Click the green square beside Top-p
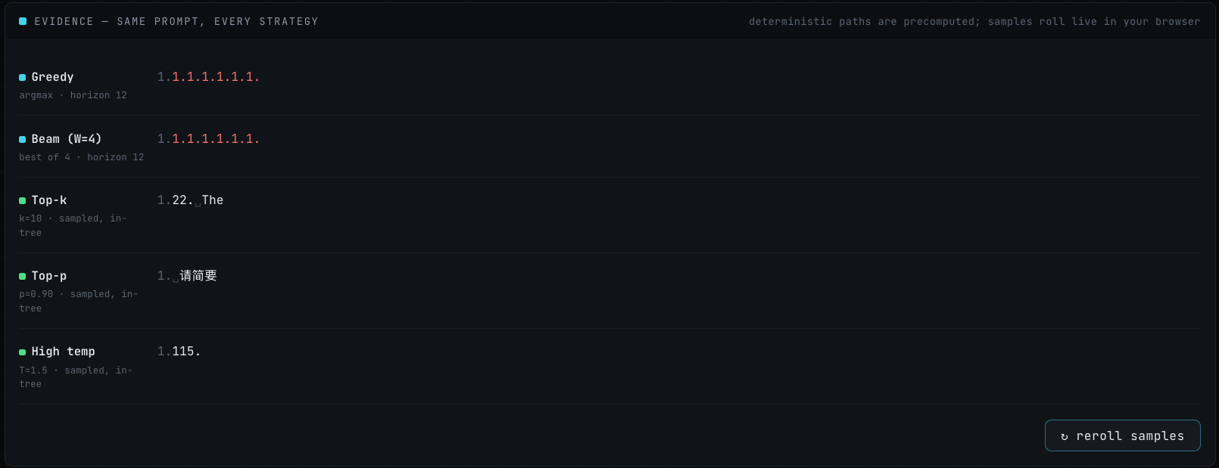 pyautogui.click(x=23, y=276)
